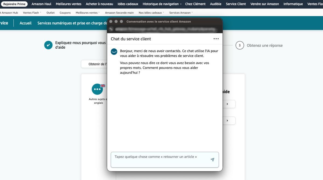The height and width of the screenshot is (180, 323).
Task: Click the chat window title bar text
Action: point(159,21)
